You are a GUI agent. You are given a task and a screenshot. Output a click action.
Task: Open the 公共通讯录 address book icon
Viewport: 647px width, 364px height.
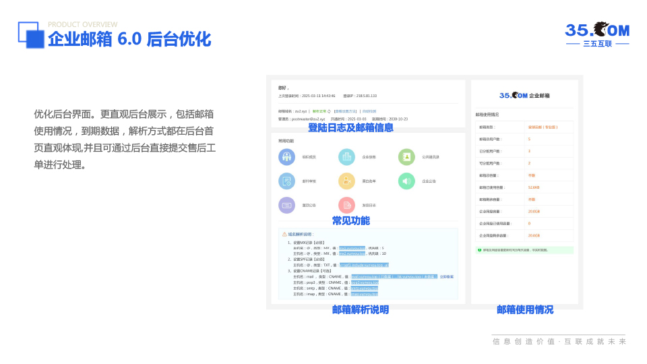pos(406,157)
